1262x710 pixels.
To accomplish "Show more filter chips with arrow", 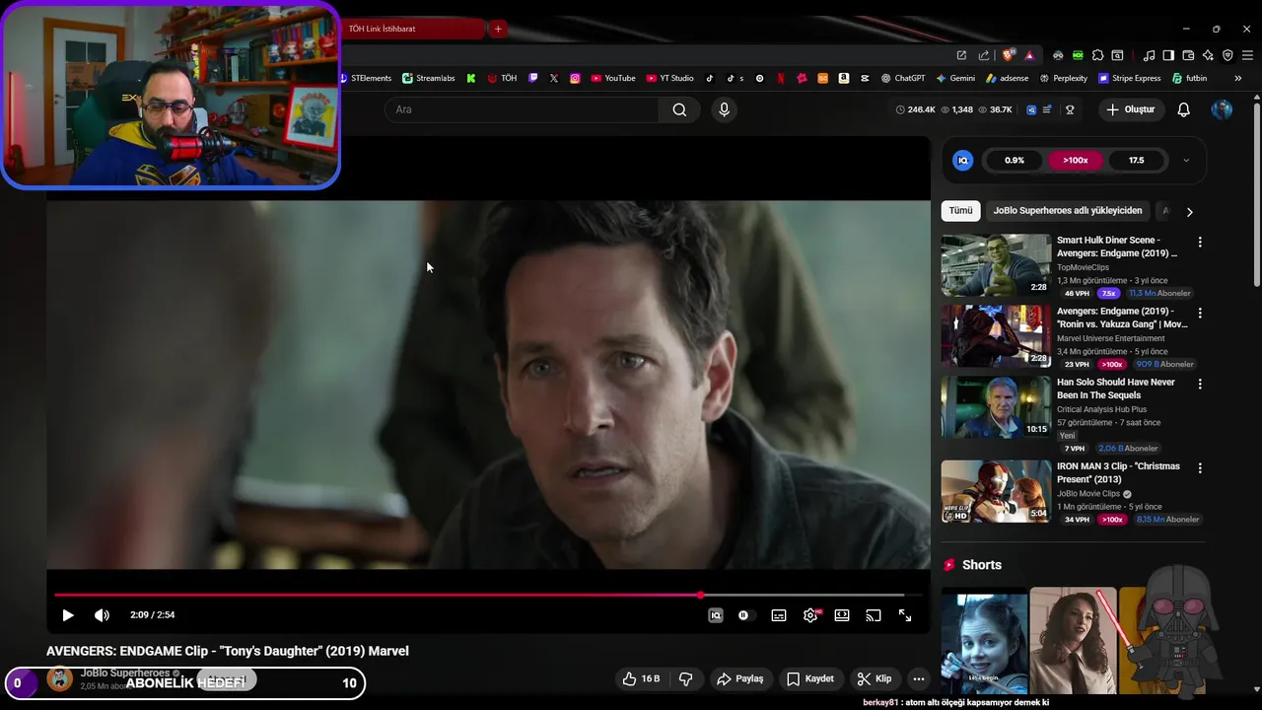I will 1189,211.
